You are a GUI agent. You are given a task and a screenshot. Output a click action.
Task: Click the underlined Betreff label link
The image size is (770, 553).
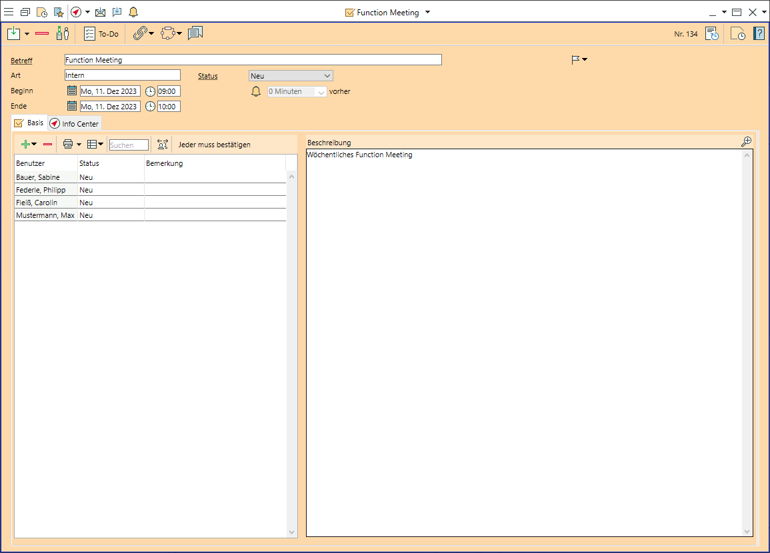click(21, 61)
